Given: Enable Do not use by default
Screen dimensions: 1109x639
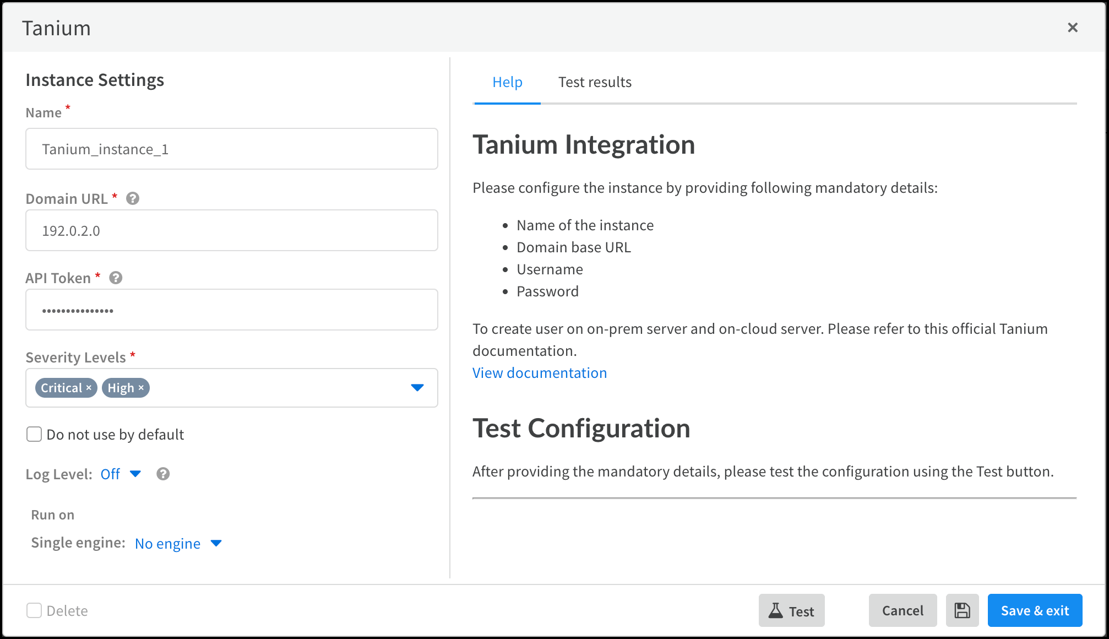Looking at the screenshot, I should click(x=34, y=434).
